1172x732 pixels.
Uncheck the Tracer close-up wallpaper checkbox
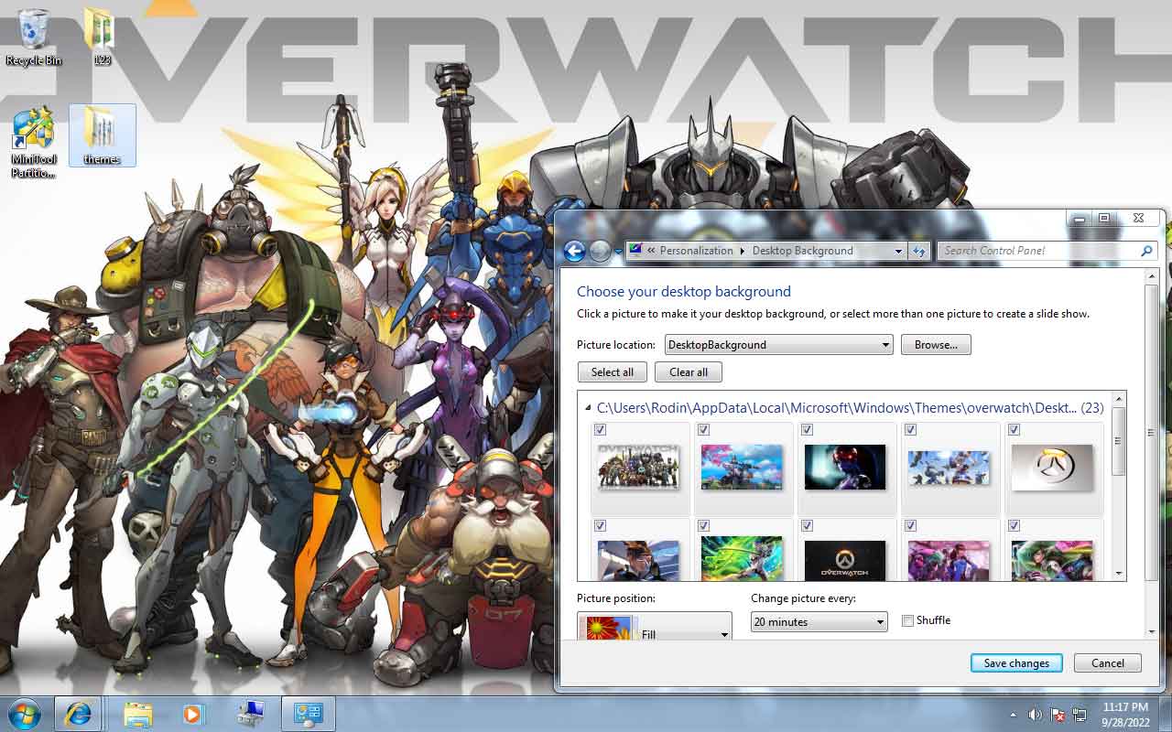click(x=600, y=526)
